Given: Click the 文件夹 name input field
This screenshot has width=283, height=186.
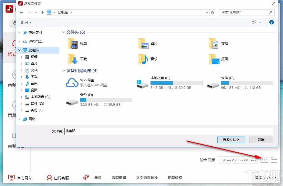Looking at the screenshot, I should click(x=169, y=131).
